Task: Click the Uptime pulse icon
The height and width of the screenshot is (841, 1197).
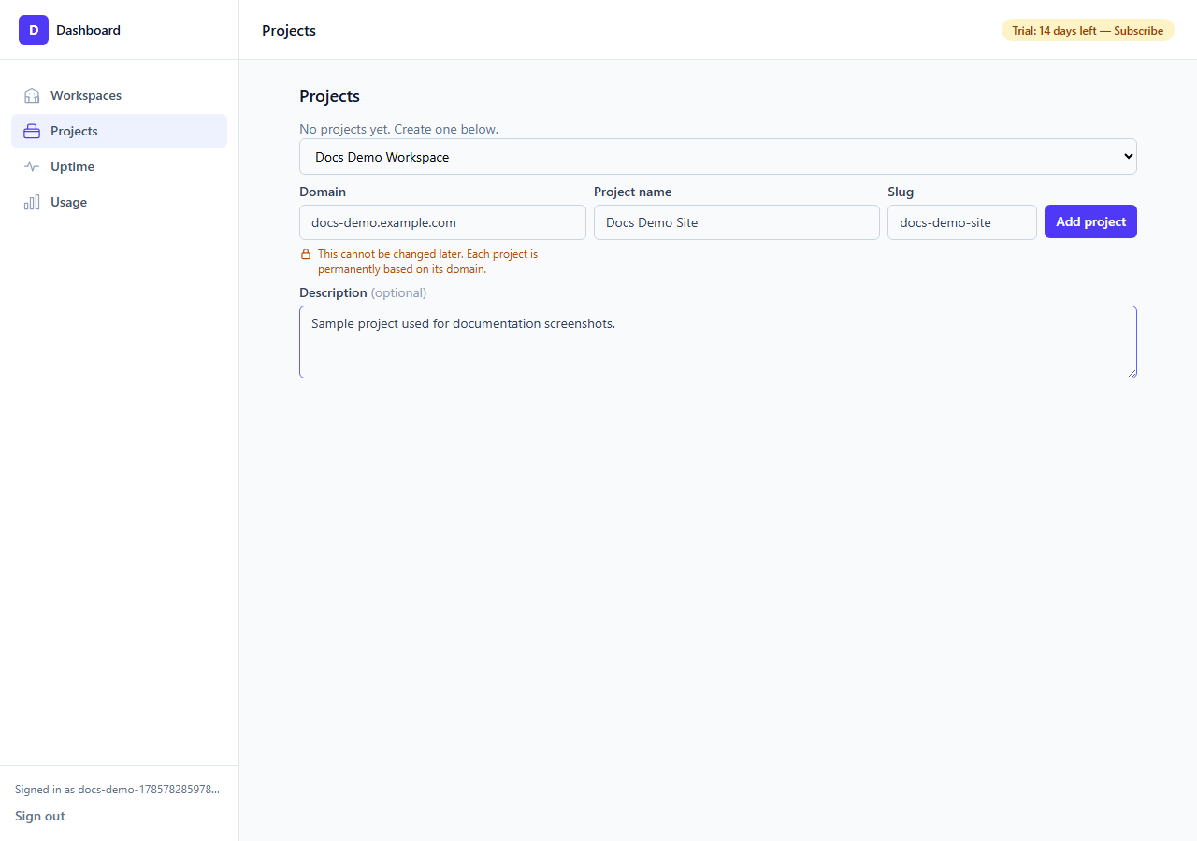Action: [32, 166]
